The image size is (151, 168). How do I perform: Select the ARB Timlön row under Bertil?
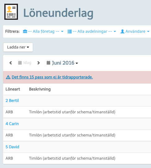pos(77,112)
